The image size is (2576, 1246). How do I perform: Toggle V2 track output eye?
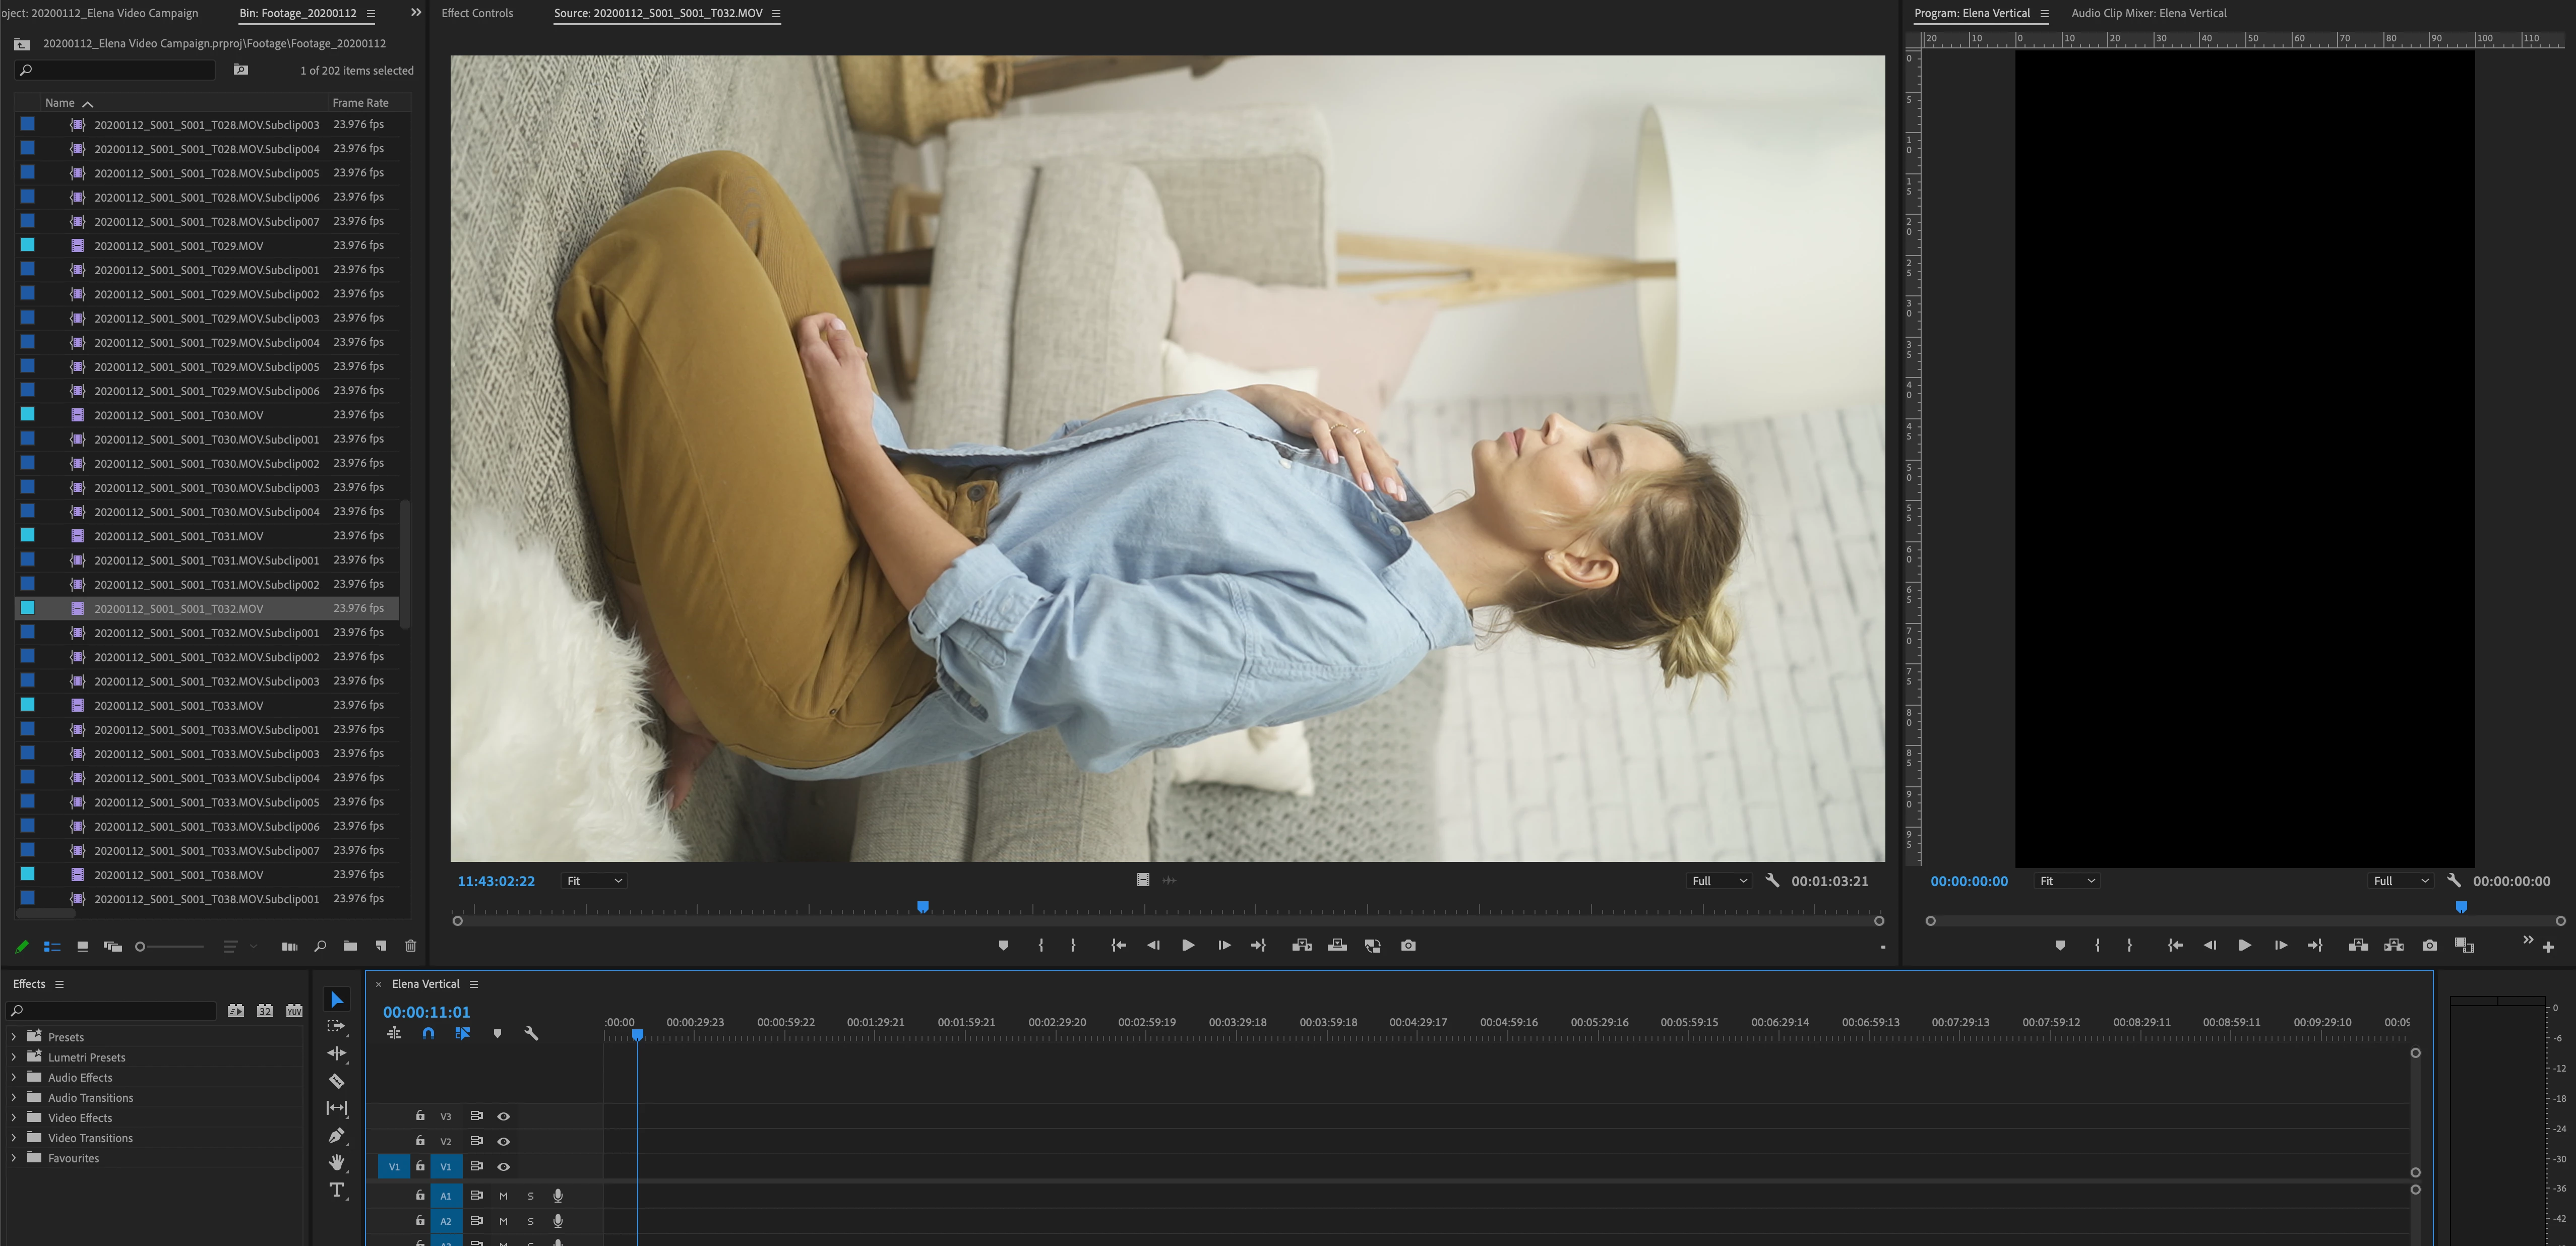click(504, 1141)
